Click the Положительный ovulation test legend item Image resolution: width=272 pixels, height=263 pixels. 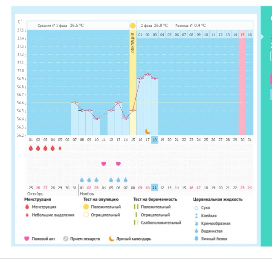(102, 207)
